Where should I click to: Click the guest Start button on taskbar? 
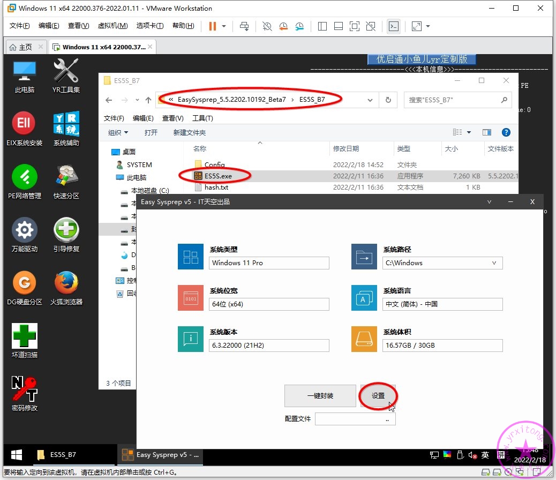pos(16,454)
